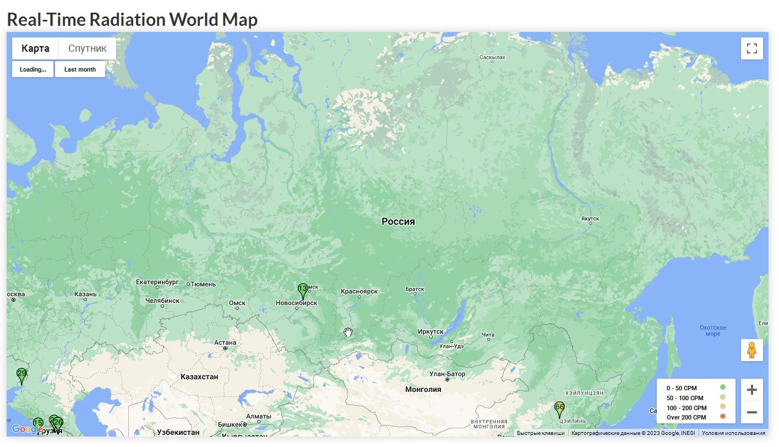Click the Картографические данные attribution text
This screenshot has width=779, height=447.
coord(633,433)
